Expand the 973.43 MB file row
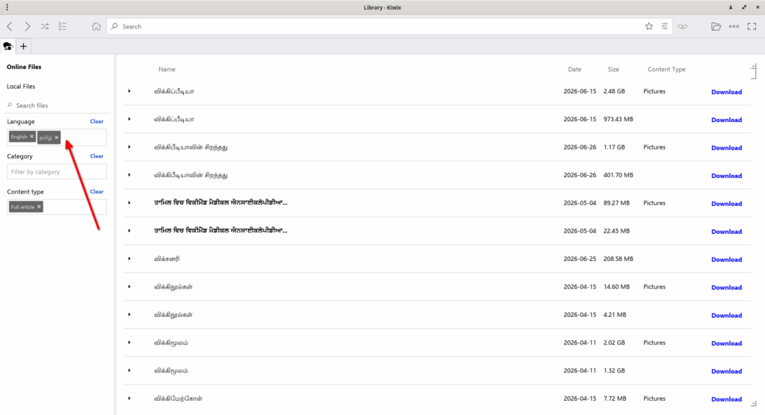This screenshot has height=415, width=765. click(x=129, y=119)
